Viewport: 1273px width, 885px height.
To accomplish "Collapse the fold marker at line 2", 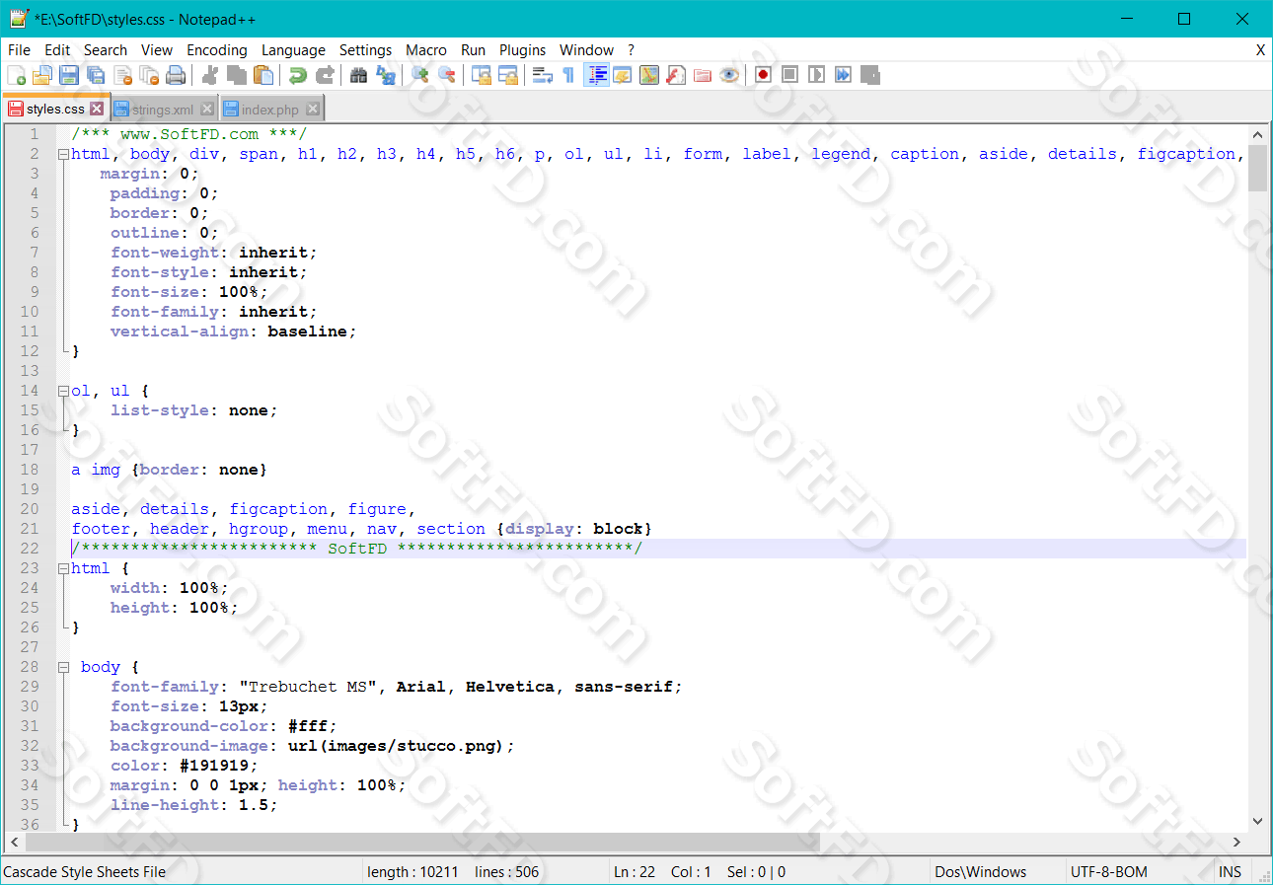I will [63, 155].
